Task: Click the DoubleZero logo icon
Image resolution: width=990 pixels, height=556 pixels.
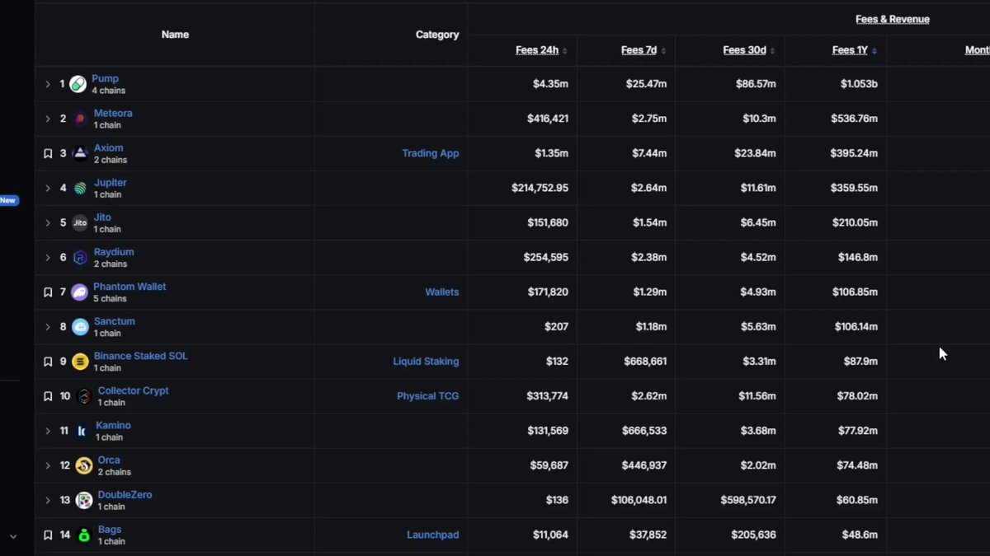Action: click(84, 500)
